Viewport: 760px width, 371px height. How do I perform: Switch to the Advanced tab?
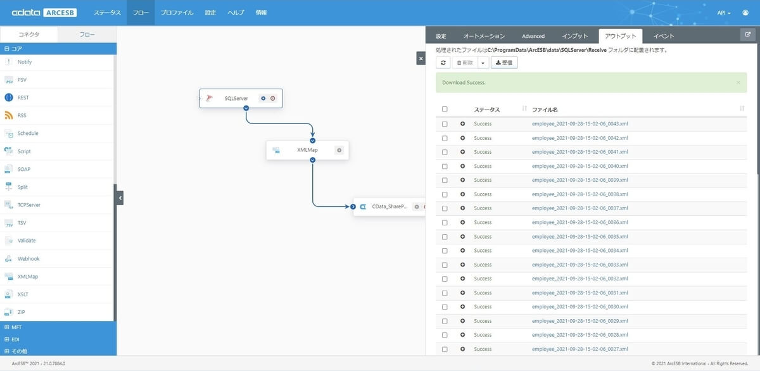[533, 36]
